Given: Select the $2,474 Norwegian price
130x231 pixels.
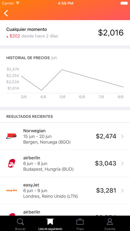Looking at the screenshot, I should coord(106,136).
